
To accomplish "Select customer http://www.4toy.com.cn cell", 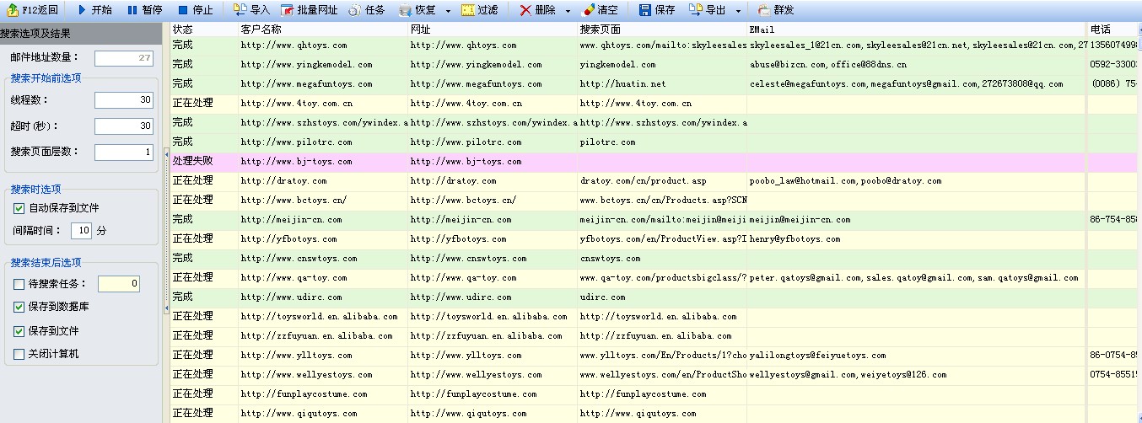I will coord(323,104).
